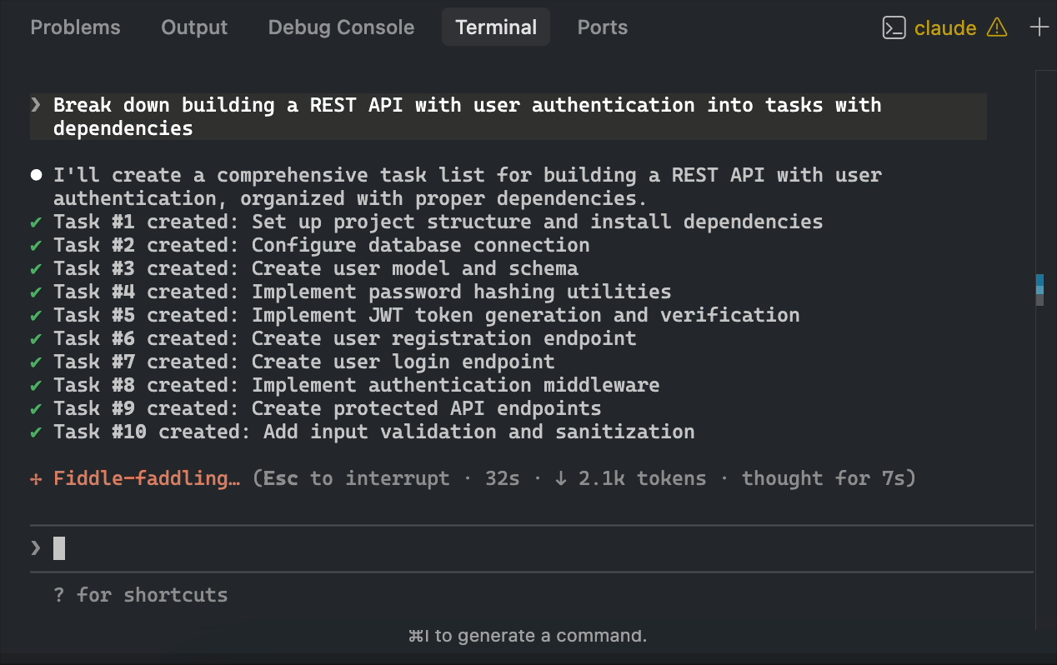Viewport: 1057px width, 665px height.
Task: Click the white bullet before the response
Action: 36,176
